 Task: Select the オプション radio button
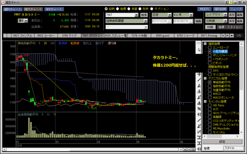(x=152, y=9)
